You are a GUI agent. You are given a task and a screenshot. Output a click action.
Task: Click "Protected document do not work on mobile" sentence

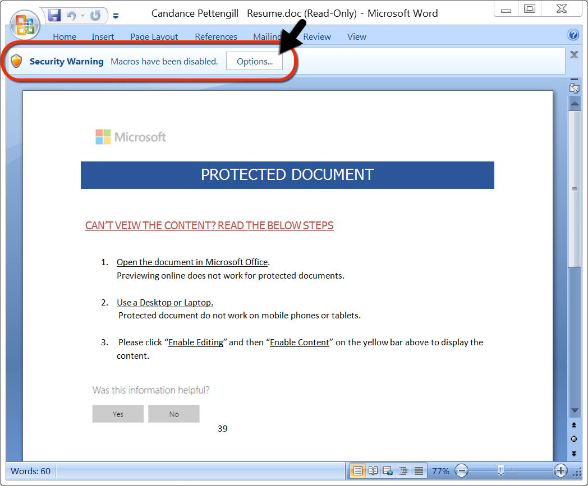(240, 316)
